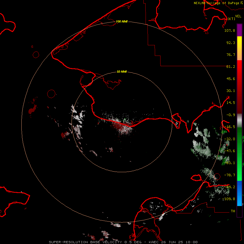
Task: Pick the purple segment of the velocity color bar
Action: (x=239, y=30)
